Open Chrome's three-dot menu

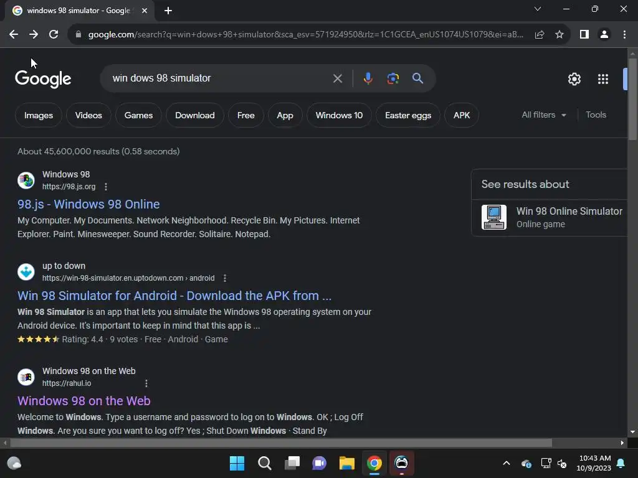(624, 35)
